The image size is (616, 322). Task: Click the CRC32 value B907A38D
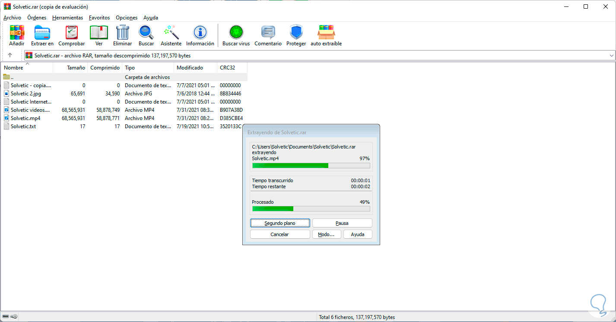click(x=231, y=110)
